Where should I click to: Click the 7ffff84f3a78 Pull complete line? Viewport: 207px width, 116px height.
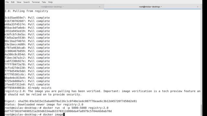click(x=27, y=64)
